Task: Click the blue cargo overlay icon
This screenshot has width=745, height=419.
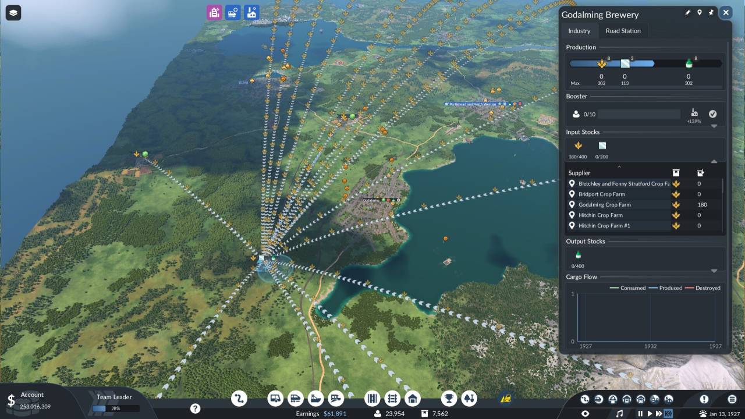Action: [x=233, y=12]
